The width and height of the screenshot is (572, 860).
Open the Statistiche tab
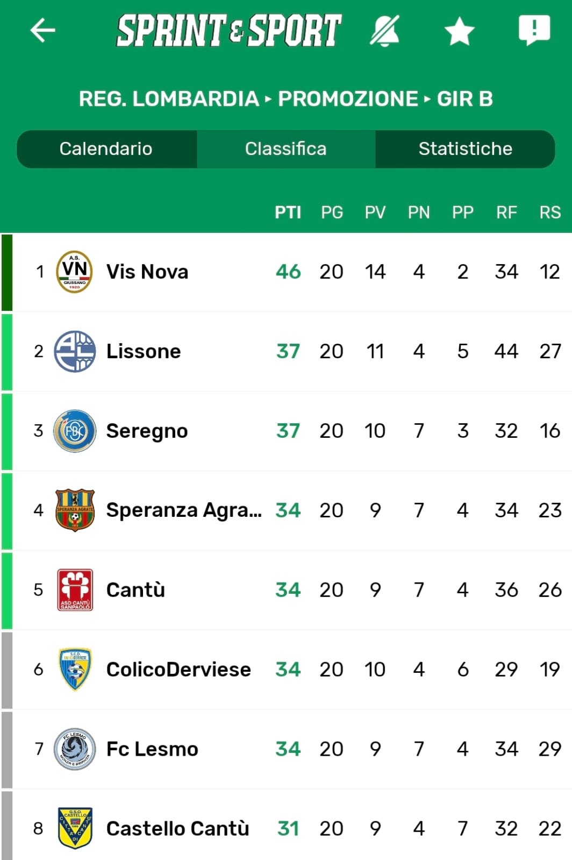coord(465,149)
